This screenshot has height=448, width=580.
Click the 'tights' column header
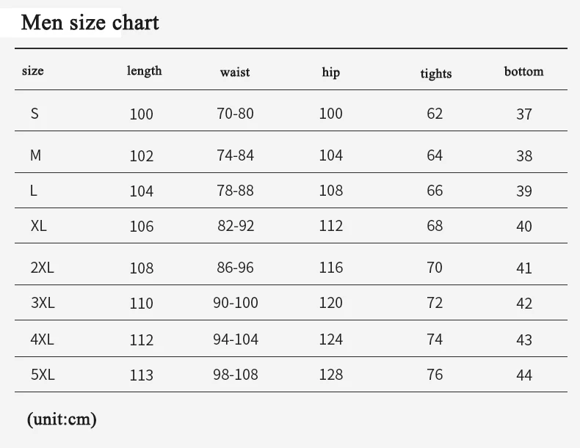436,73
